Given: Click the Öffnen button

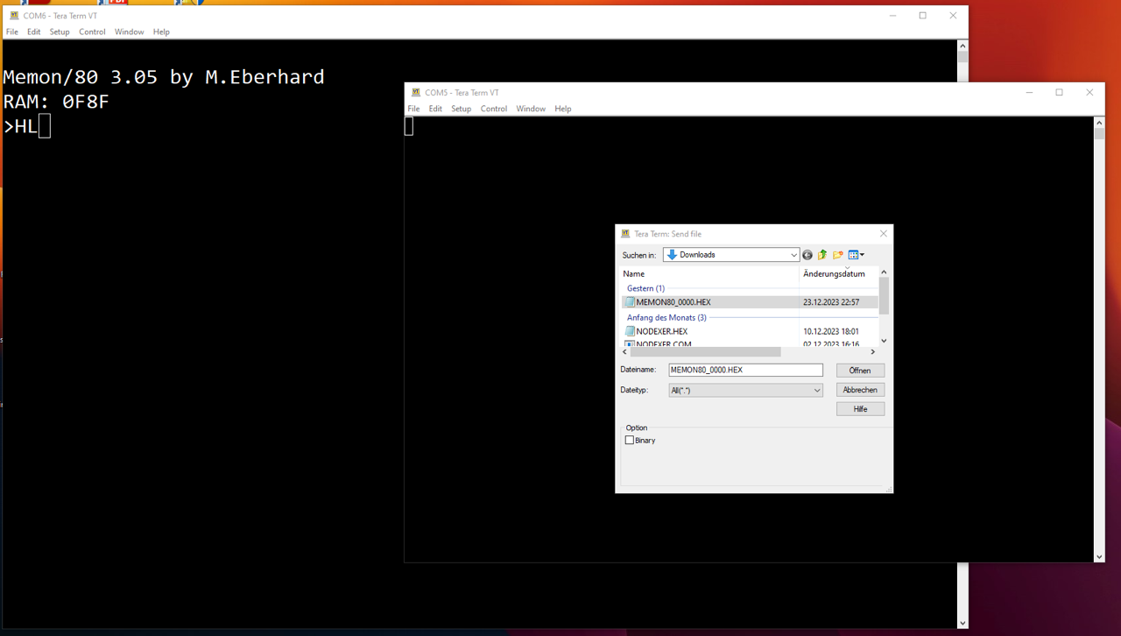Looking at the screenshot, I should [860, 371].
